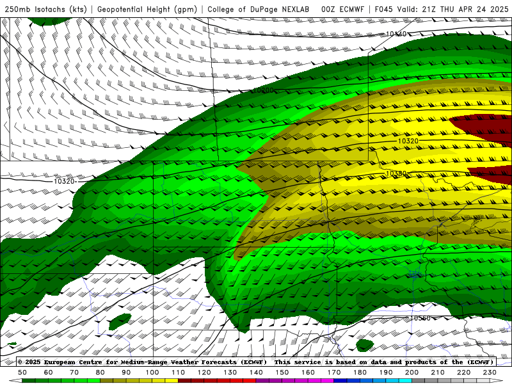Click the 190 knot color bar label
Image resolution: width=512 pixels, height=384 pixels.
pyautogui.click(x=386, y=372)
